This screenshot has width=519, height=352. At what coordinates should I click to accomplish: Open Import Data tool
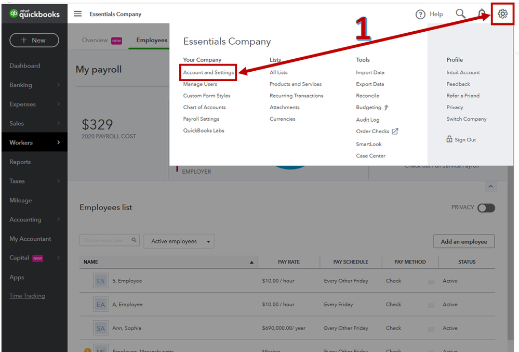370,72
